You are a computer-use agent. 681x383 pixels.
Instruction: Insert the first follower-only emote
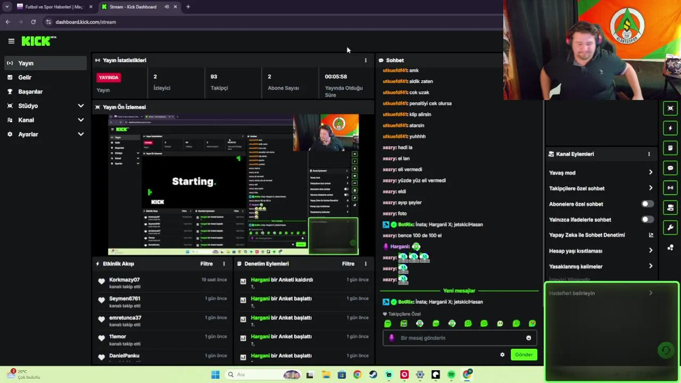click(387, 323)
